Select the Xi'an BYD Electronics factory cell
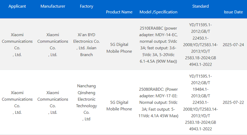Screen dimensions: 247x135 point(86,45)
